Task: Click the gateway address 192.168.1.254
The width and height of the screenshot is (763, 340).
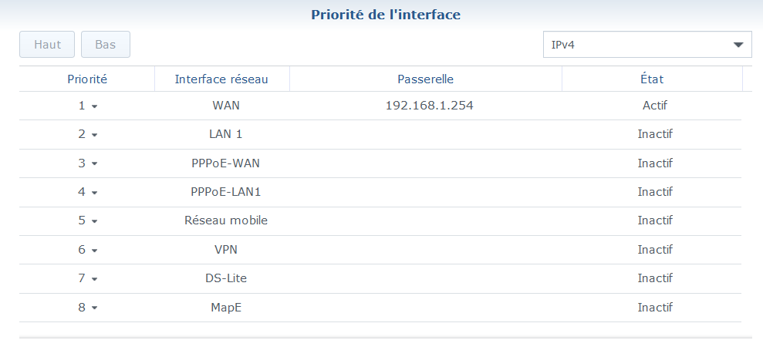Action: point(429,106)
